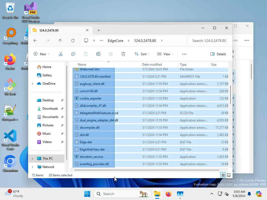Viewport: 267px width, 200px height.
Task: Open Pictures quick access folder
Action: tap(45, 125)
